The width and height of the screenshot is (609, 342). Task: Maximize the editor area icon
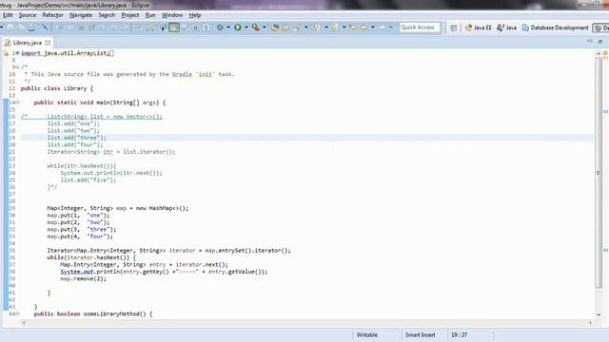(x=600, y=41)
